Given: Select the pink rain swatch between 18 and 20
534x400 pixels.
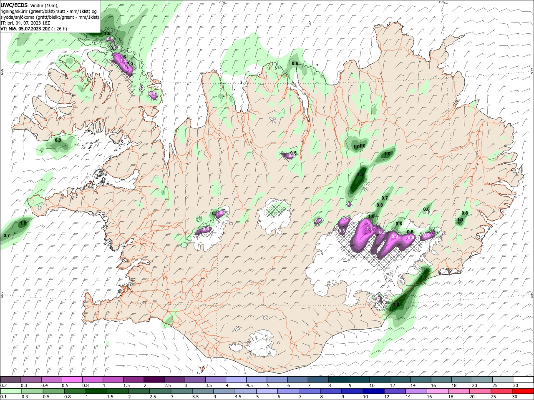Looking at the screenshot, I should (458, 391).
